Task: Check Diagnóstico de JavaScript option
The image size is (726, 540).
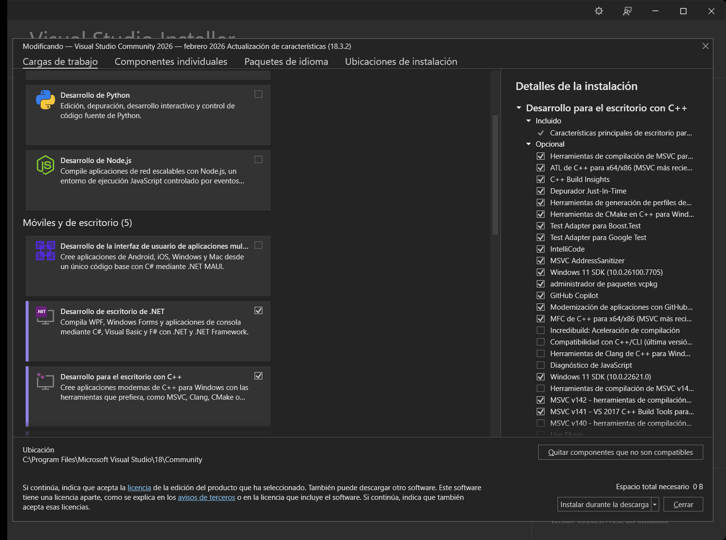Action: coord(541,365)
